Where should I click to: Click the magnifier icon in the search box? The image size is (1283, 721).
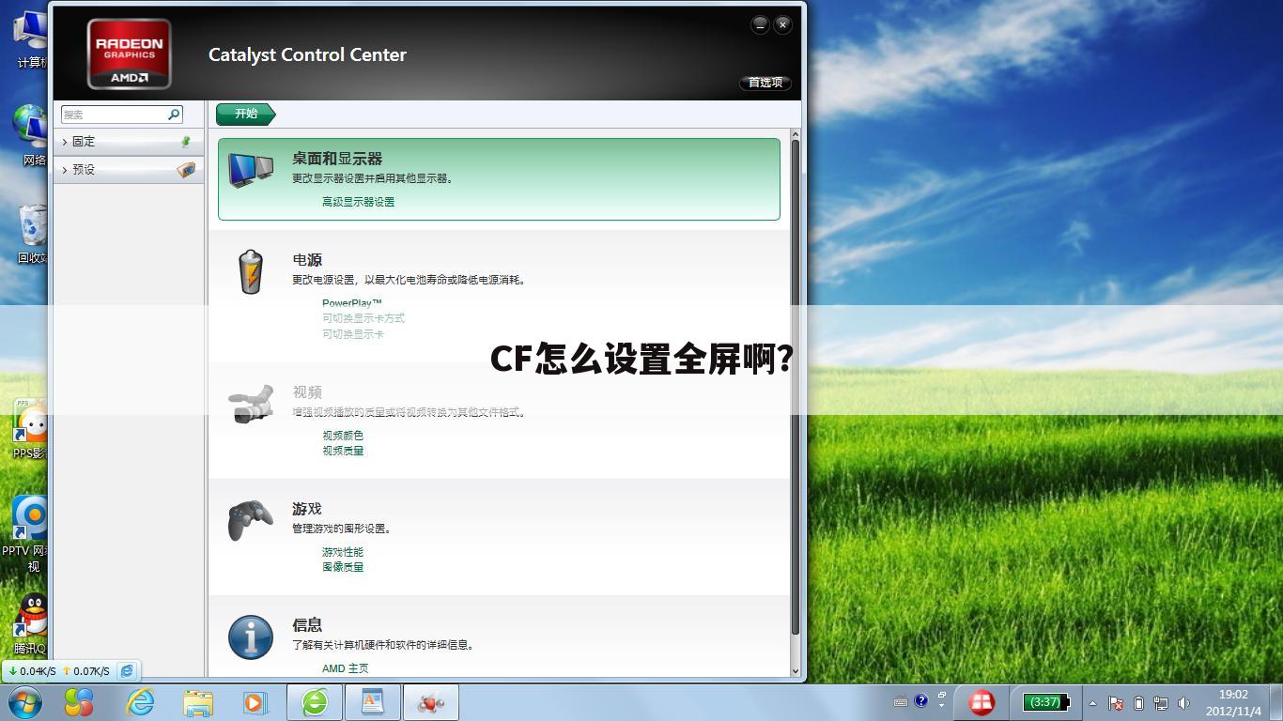click(174, 115)
